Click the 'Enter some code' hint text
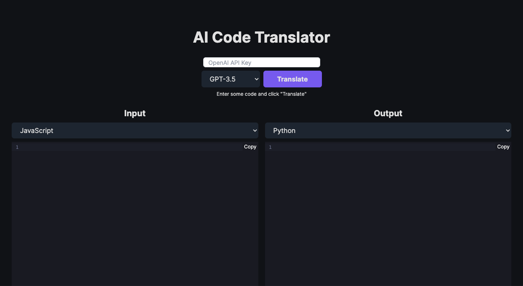This screenshot has height=286, width=523. (x=261, y=94)
